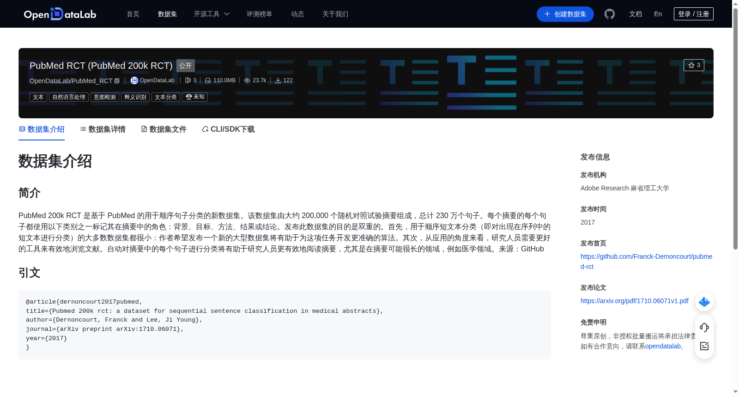Click the 免责申明 heading

tap(594, 322)
